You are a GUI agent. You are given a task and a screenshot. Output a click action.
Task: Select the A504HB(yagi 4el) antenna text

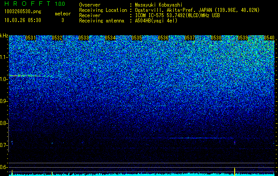click(x=156, y=21)
